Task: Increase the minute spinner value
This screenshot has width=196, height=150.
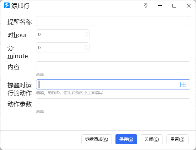Action: tap(87, 46)
